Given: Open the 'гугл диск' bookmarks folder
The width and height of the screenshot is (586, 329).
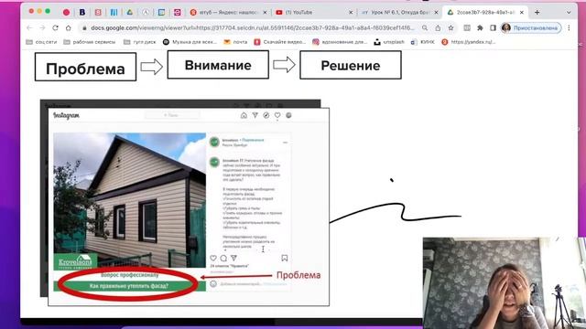Looking at the screenshot, I should coord(139,42).
